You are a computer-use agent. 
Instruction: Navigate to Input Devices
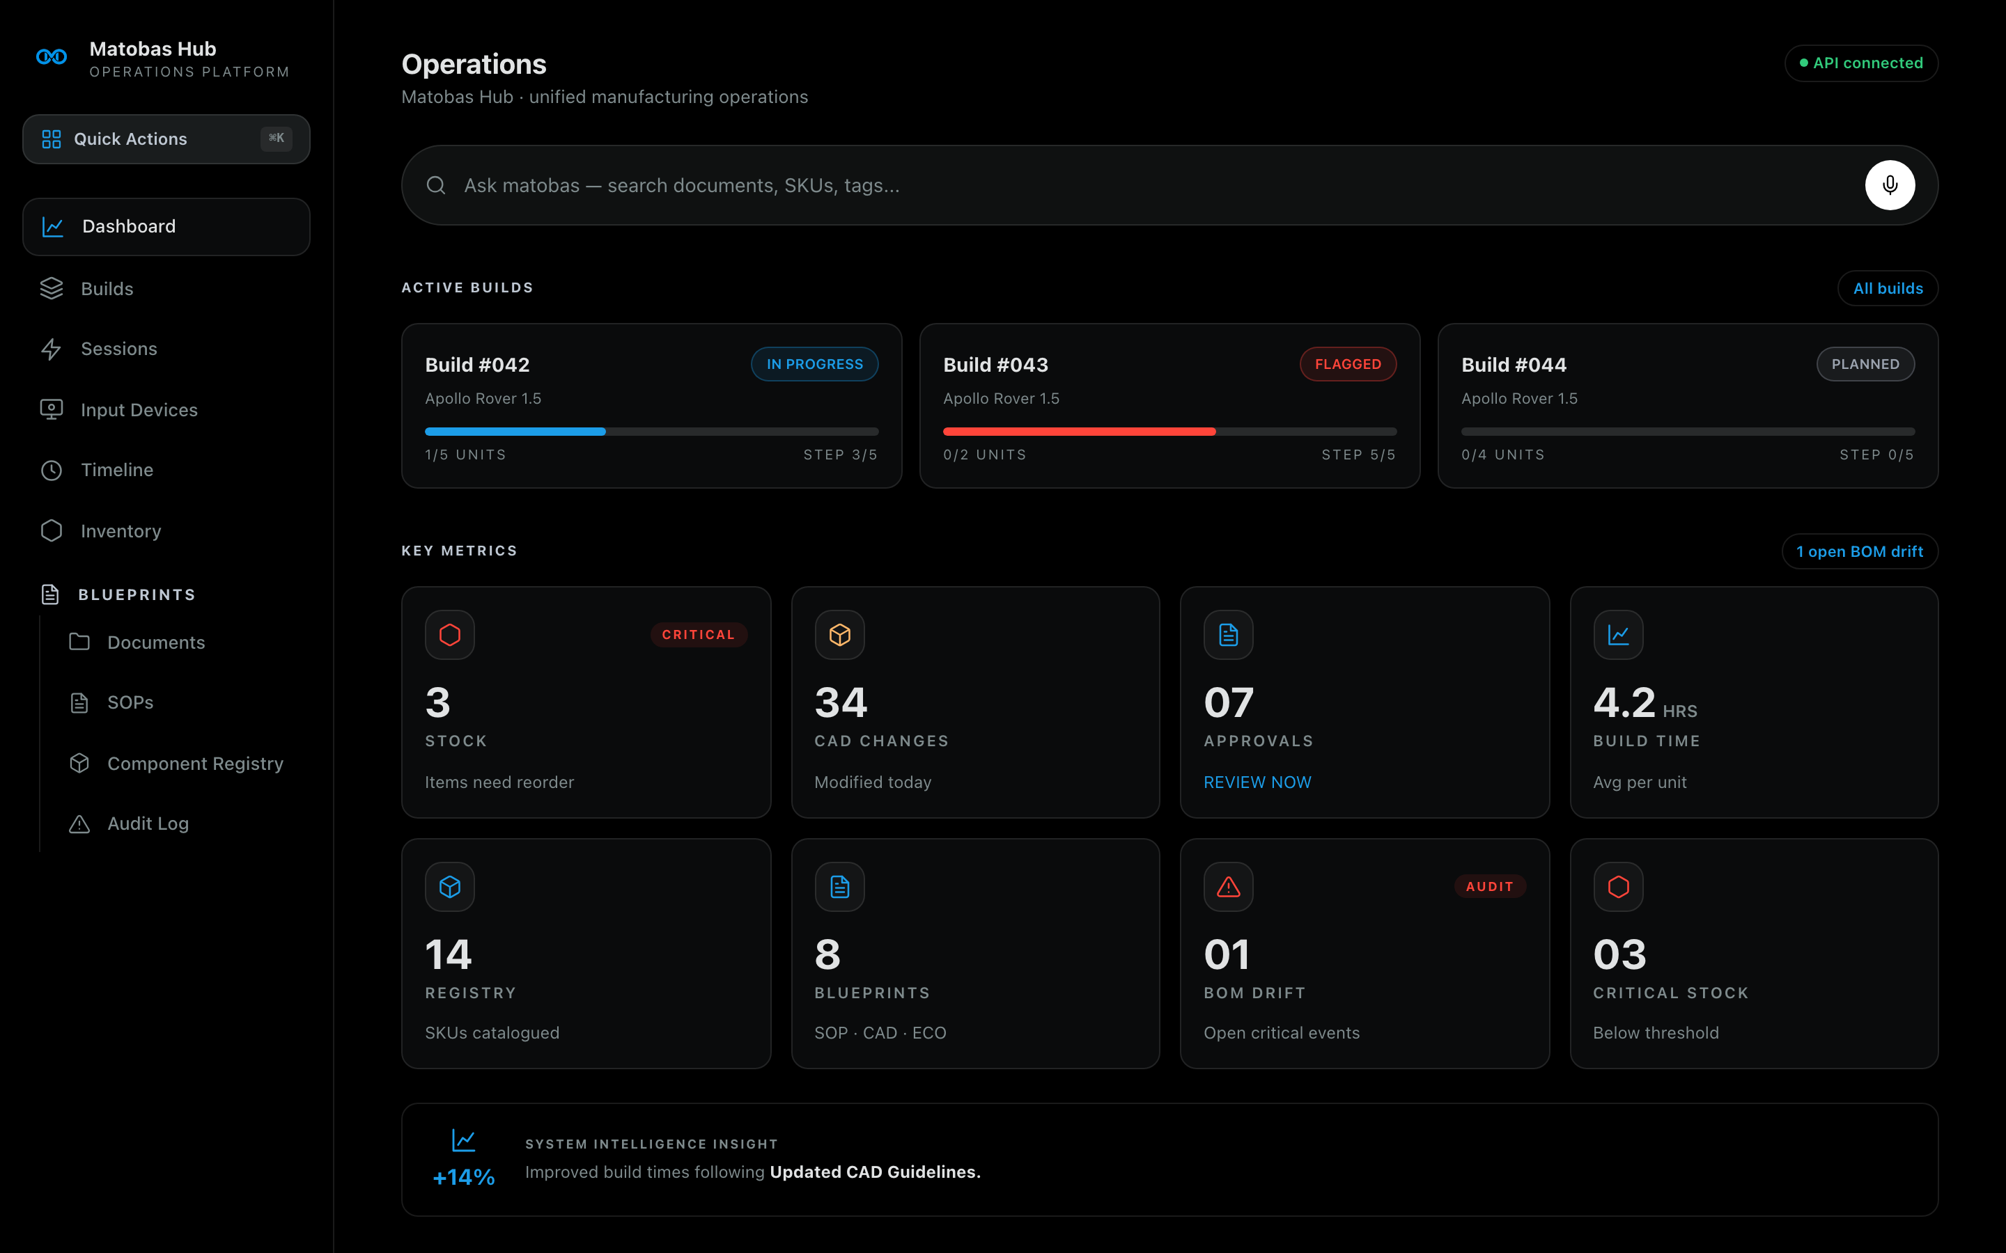pos(166,410)
